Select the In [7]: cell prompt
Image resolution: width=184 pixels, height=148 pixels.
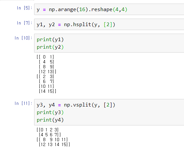25,23
